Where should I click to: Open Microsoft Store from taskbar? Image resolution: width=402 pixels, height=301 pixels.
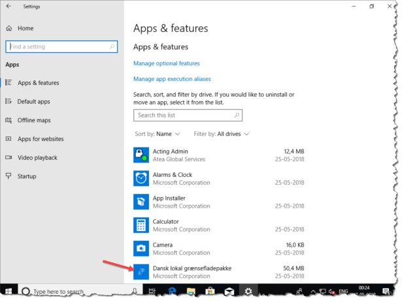(x=210, y=291)
